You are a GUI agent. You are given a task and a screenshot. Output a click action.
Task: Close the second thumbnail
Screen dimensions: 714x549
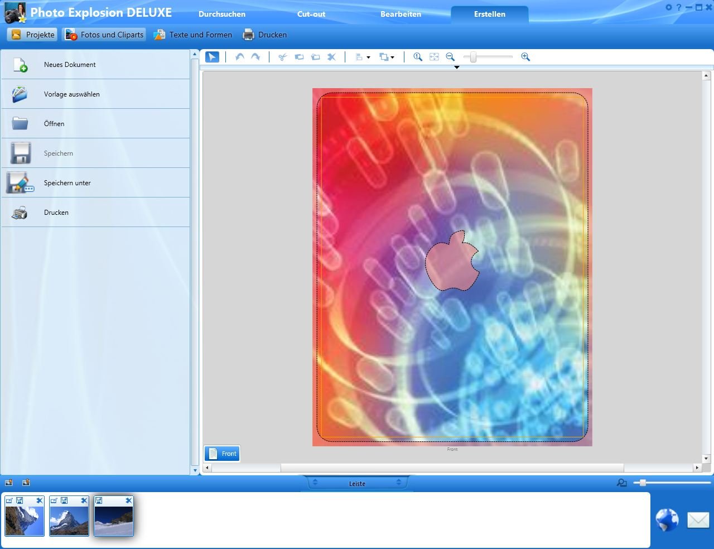click(x=84, y=500)
